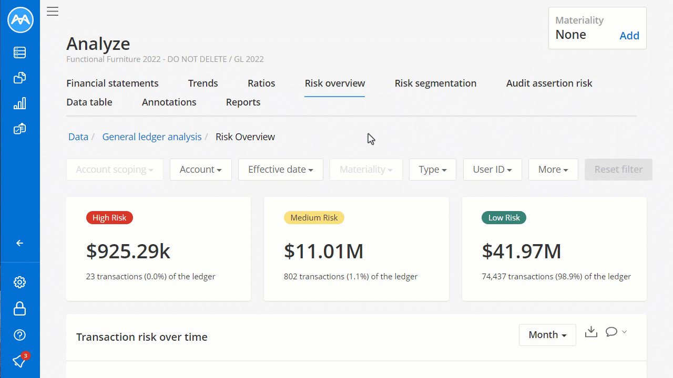The height and width of the screenshot is (378, 673).
Task: Go to the Financial statements tab
Action: click(112, 83)
